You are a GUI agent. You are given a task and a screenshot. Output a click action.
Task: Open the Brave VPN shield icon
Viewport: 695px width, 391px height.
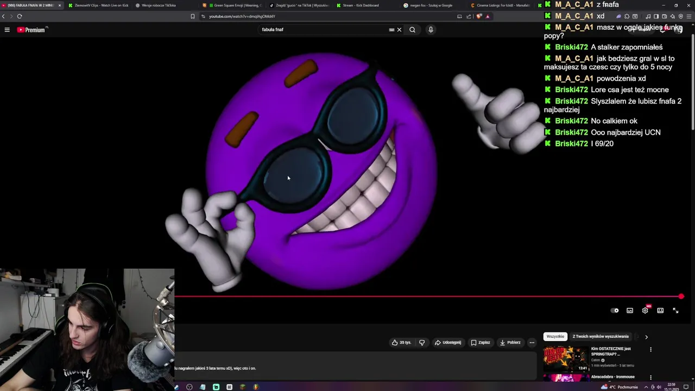click(681, 16)
